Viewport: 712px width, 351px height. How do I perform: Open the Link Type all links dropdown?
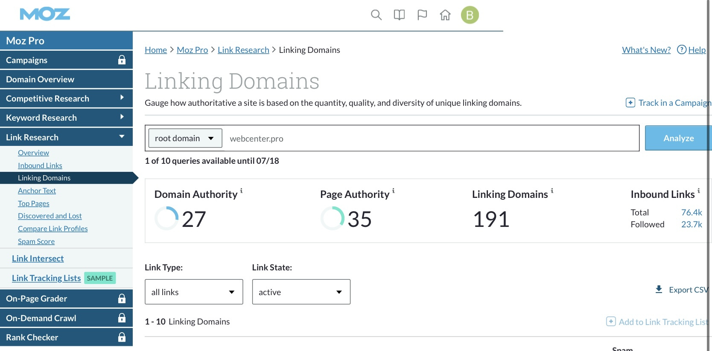194,292
